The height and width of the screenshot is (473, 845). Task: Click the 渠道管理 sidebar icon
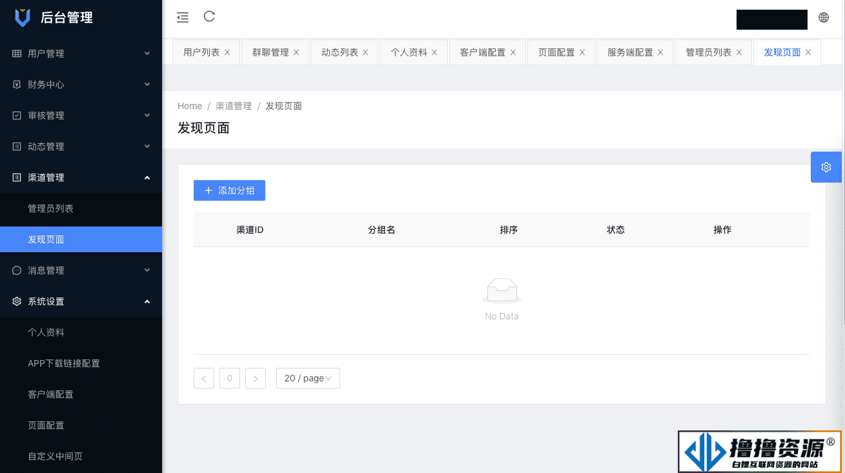[17, 177]
